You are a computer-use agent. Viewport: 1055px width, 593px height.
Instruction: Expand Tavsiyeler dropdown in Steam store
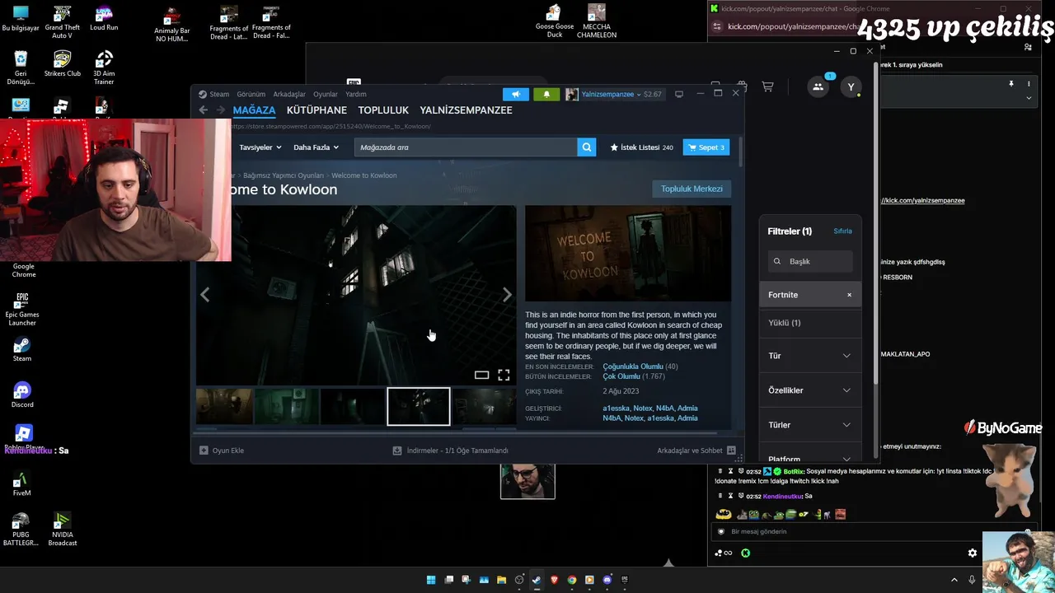(x=260, y=147)
